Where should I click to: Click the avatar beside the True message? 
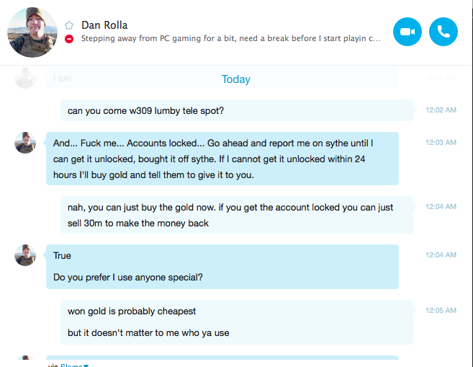[x=25, y=255]
